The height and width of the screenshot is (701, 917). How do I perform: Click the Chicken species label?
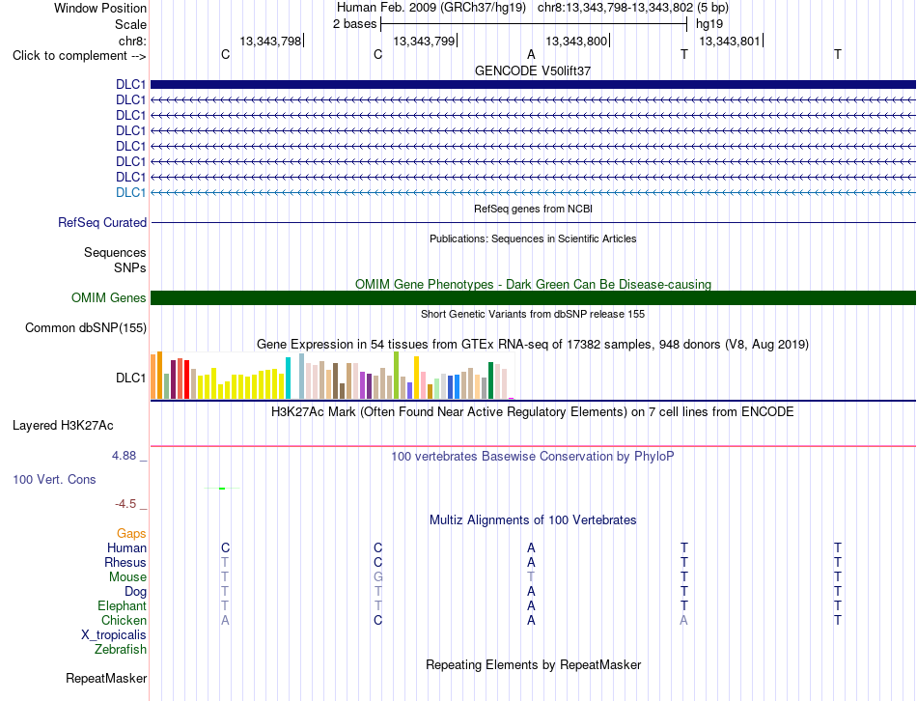(124, 620)
